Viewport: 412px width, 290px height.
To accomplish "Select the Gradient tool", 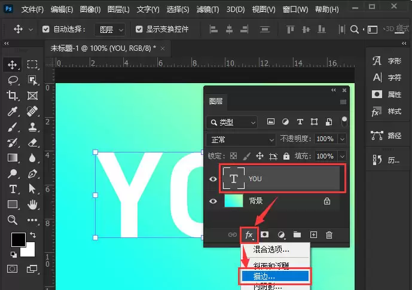I will pos(13,158).
